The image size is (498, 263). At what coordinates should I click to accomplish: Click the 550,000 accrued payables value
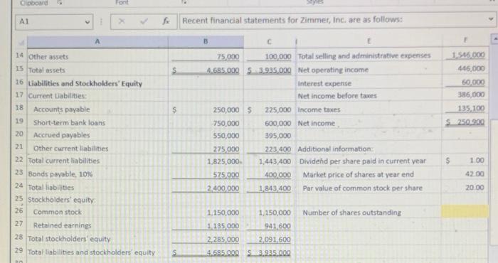tap(226, 136)
